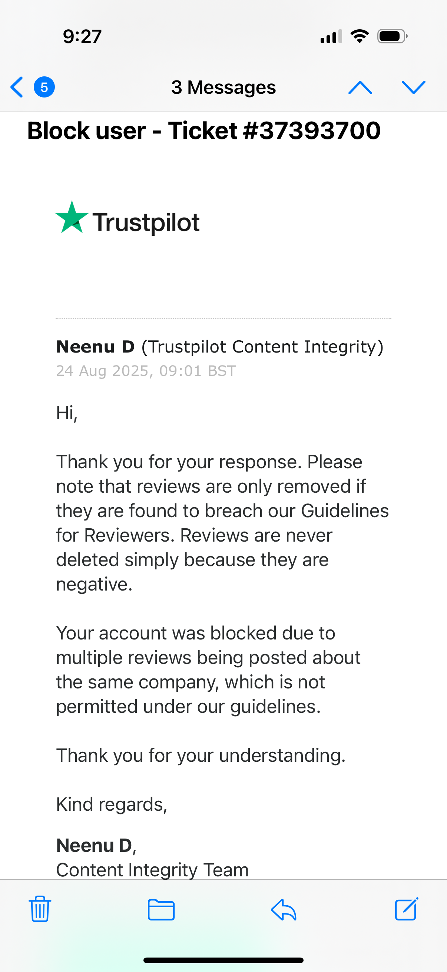Tap the battery indicator in status bar
The height and width of the screenshot is (972, 447).
coord(392,37)
